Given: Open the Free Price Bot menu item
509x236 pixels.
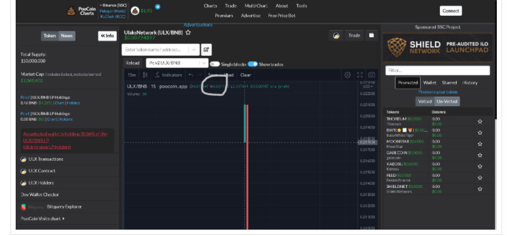Looking at the screenshot, I should coord(281,16).
